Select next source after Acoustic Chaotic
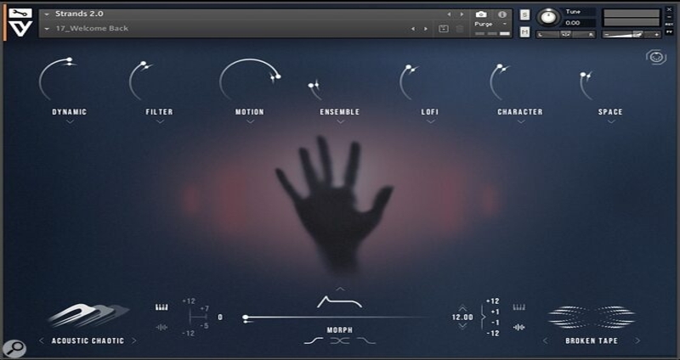680x360 pixels. coord(134,341)
